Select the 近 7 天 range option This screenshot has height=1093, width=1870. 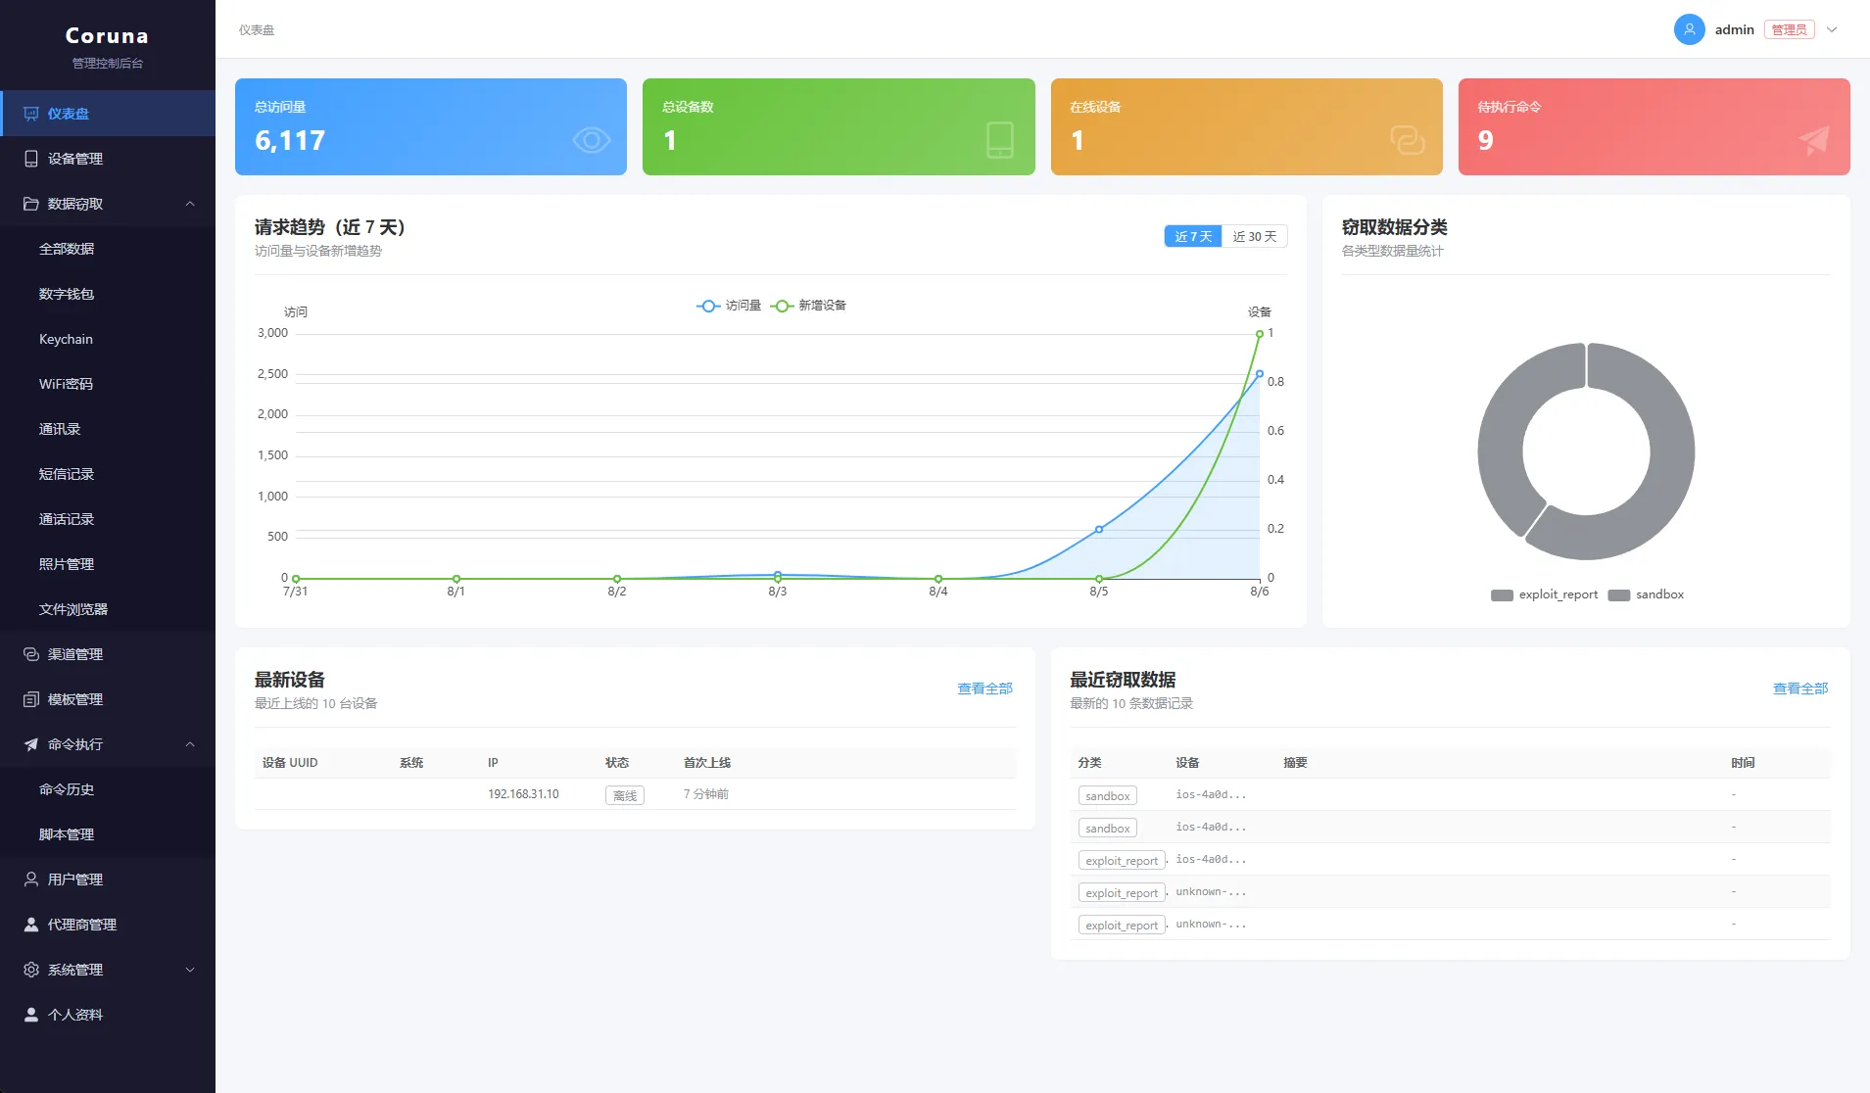click(x=1193, y=236)
